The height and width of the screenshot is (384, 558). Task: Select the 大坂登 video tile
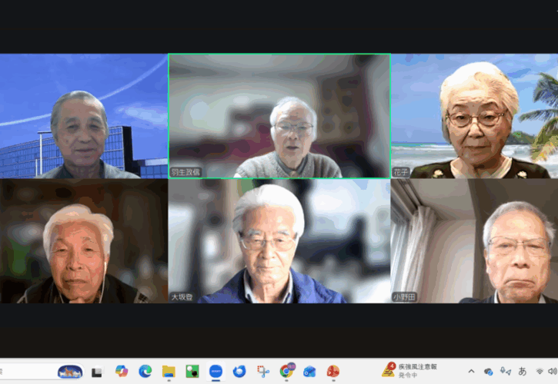(279, 241)
